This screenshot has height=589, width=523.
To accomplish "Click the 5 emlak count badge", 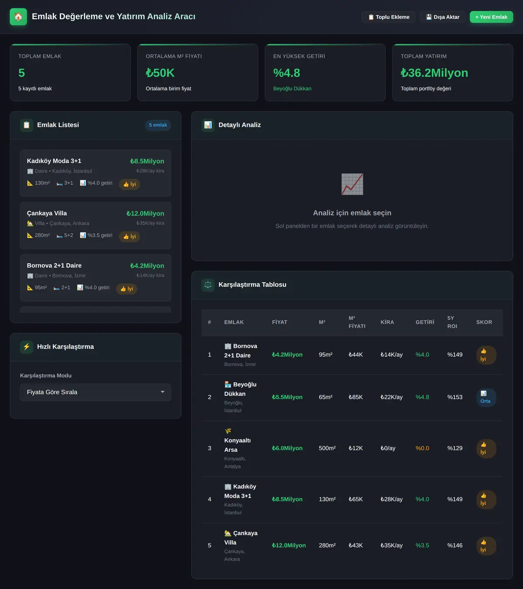I will click(158, 125).
